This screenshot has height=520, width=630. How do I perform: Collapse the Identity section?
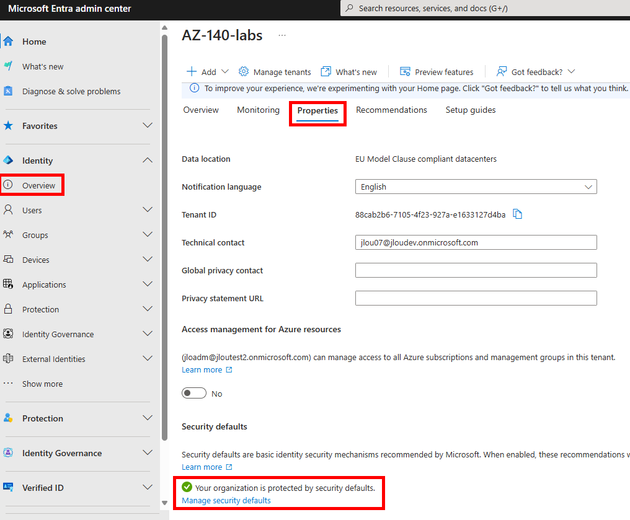(148, 161)
